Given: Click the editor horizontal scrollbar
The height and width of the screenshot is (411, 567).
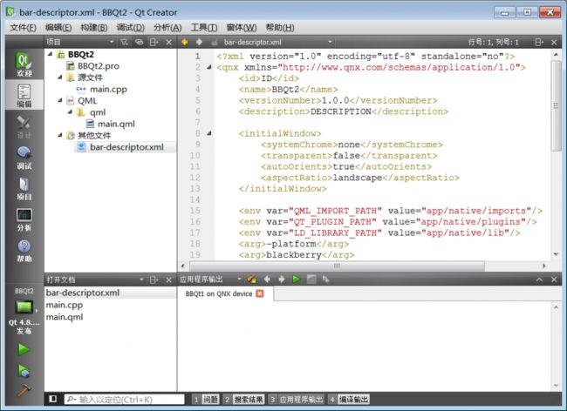Looking at the screenshot, I should pos(337,266).
